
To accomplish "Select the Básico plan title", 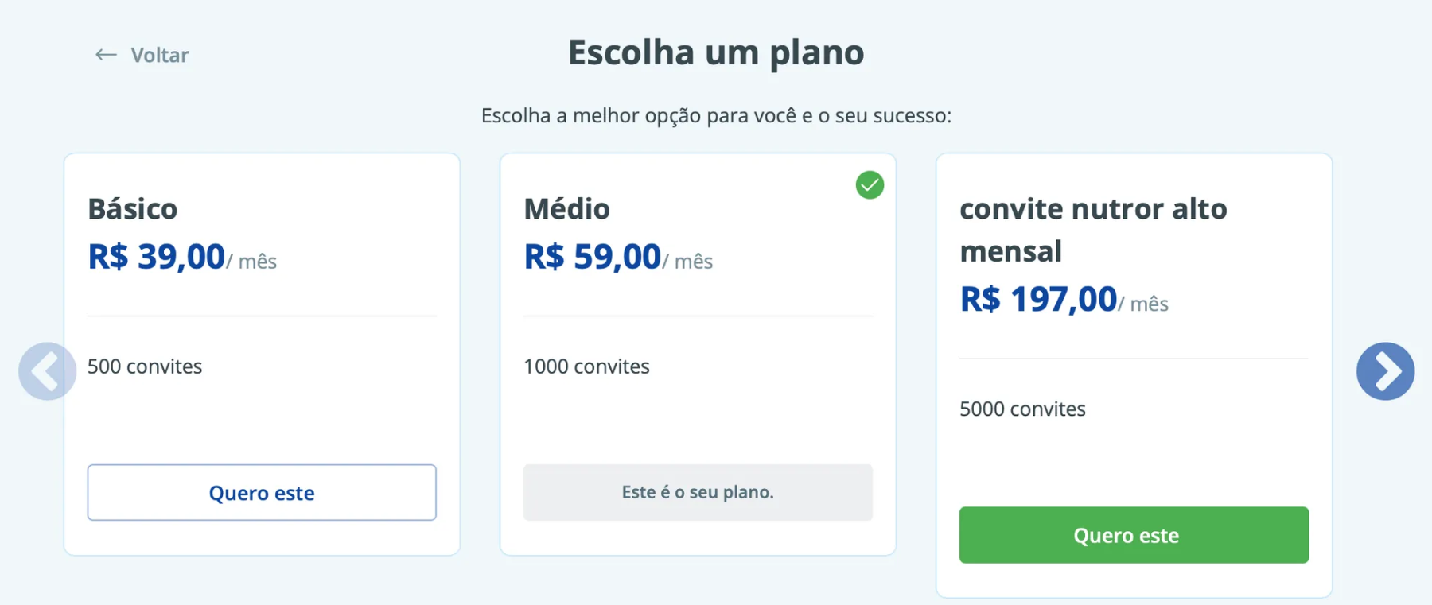I will tap(133, 209).
